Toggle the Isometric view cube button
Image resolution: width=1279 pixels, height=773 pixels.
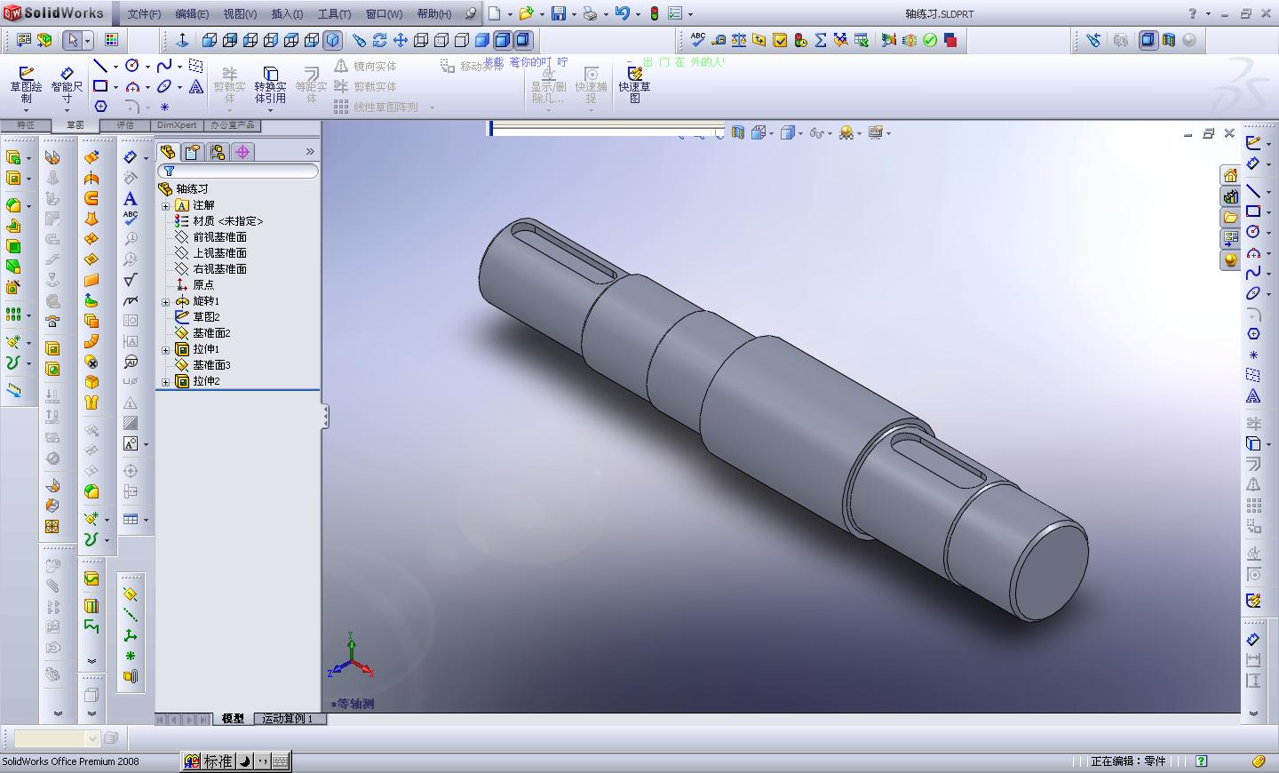332,40
